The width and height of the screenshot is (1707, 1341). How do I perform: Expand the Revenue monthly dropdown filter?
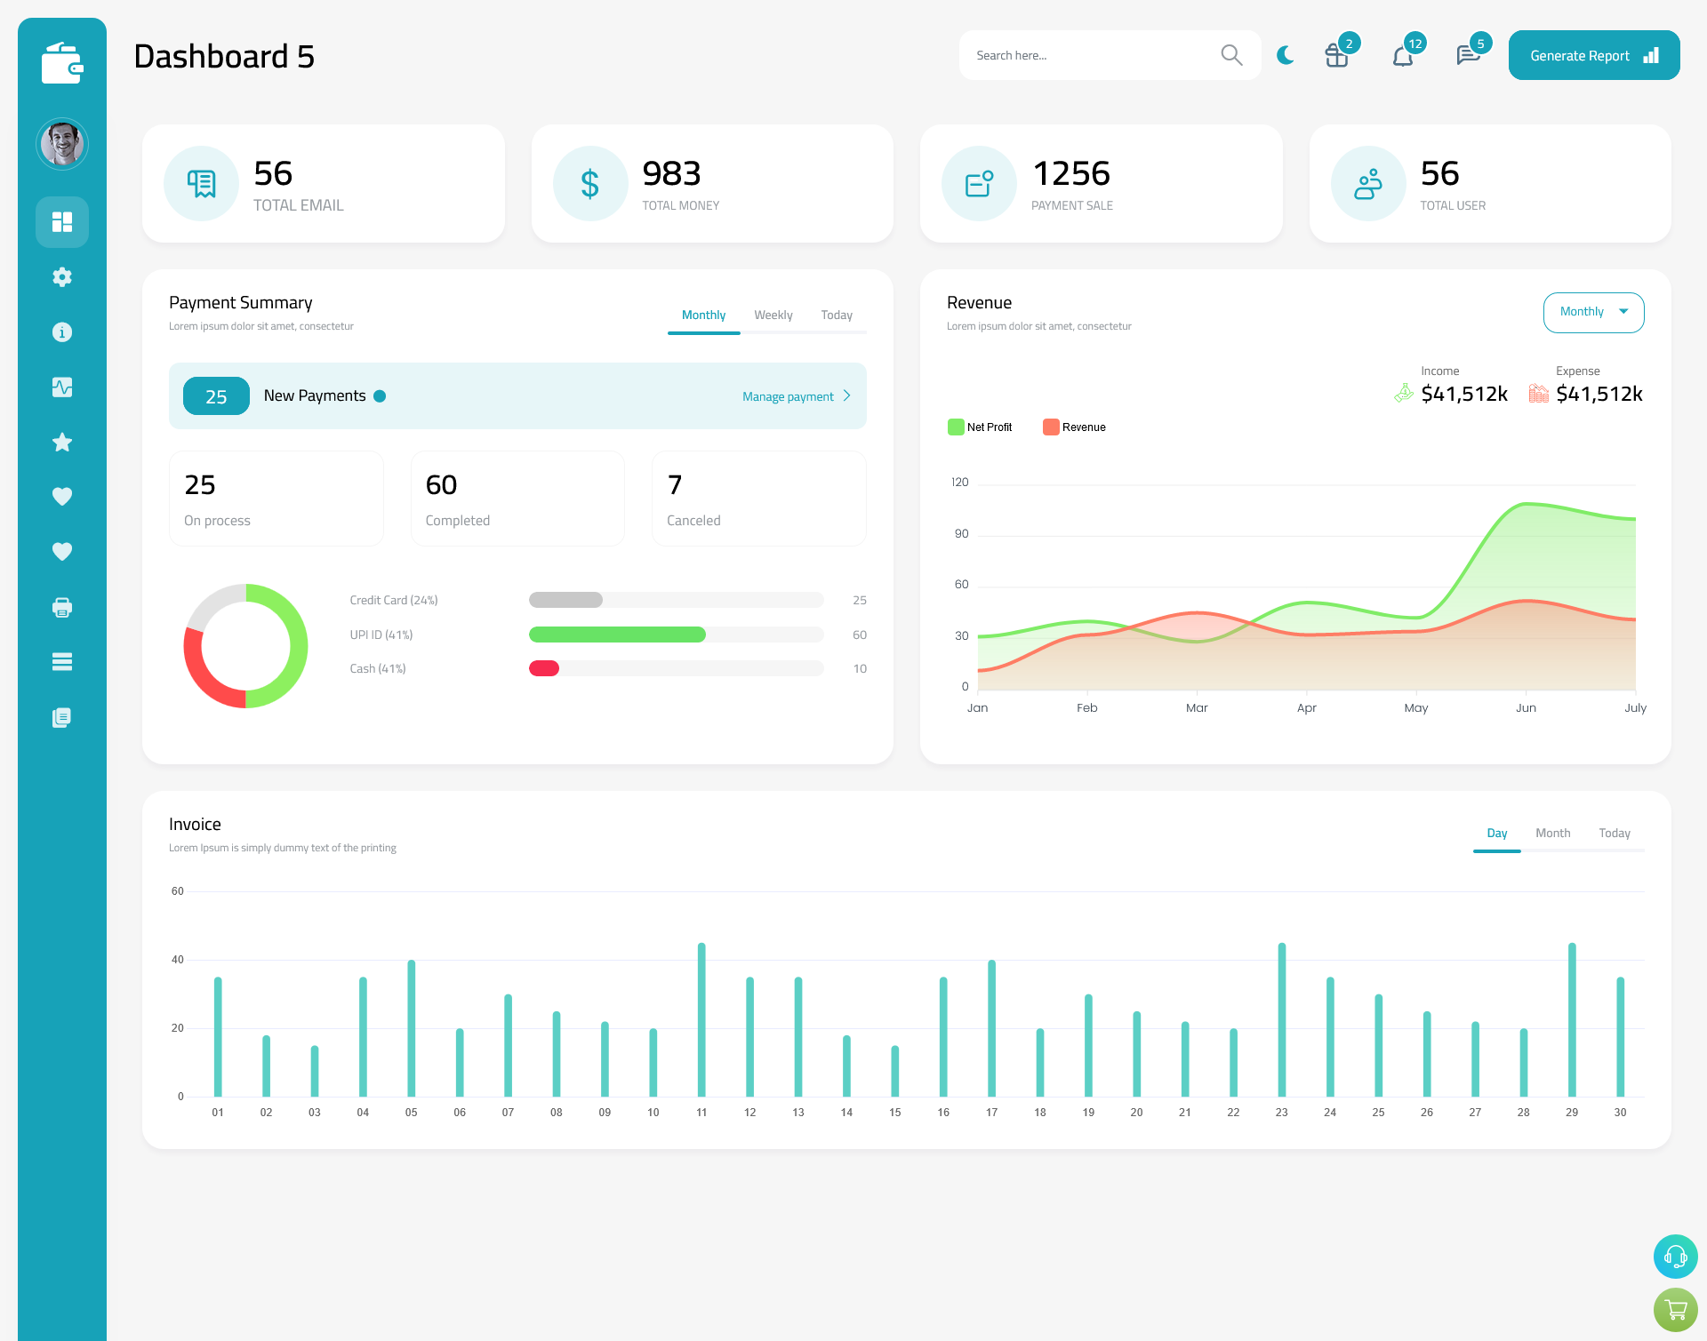pos(1592,310)
